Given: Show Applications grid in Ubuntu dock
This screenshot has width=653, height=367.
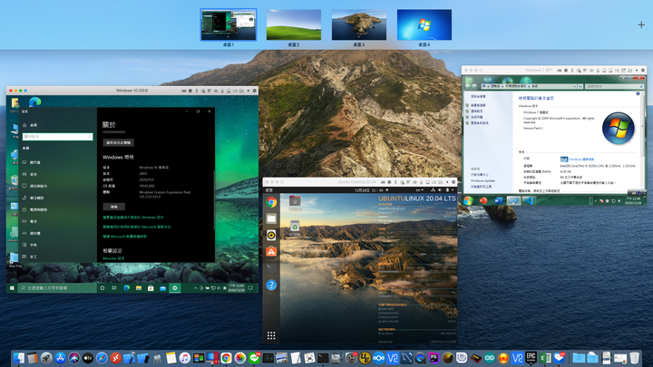Looking at the screenshot, I should tap(271, 335).
